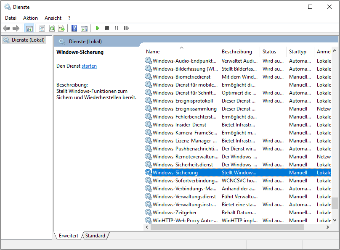Switch to the Standard tab
340x250 pixels.
(95, 236)
